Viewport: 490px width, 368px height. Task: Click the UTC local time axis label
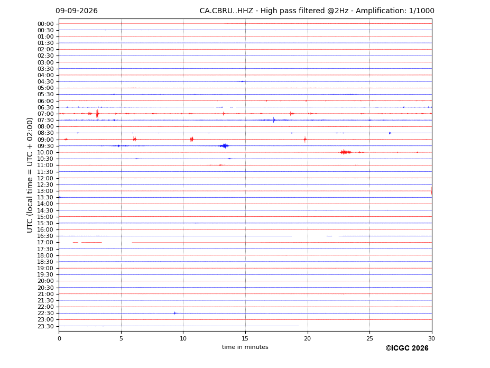click(30, 175)
